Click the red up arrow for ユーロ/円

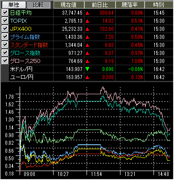(87, 77)
